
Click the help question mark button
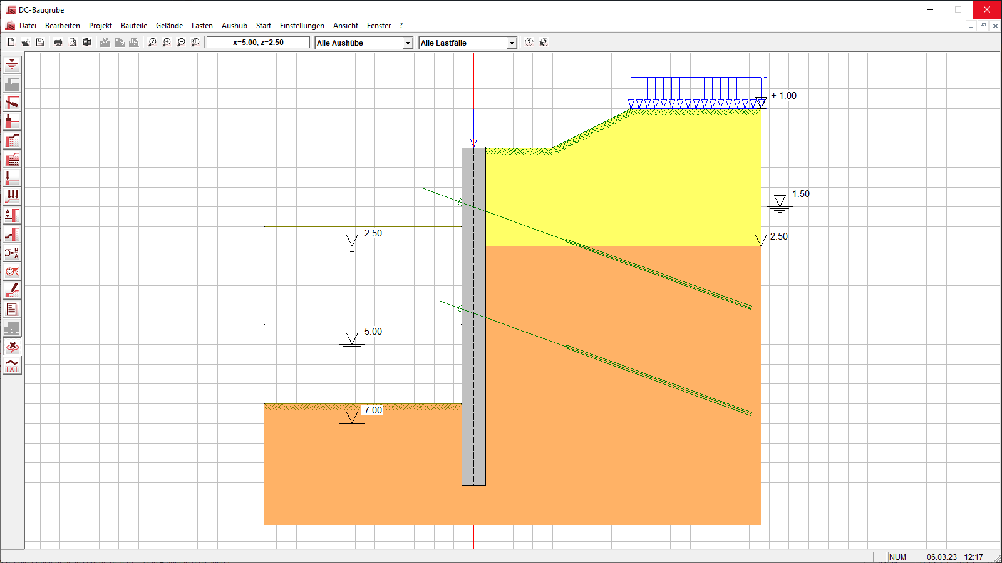529,43
